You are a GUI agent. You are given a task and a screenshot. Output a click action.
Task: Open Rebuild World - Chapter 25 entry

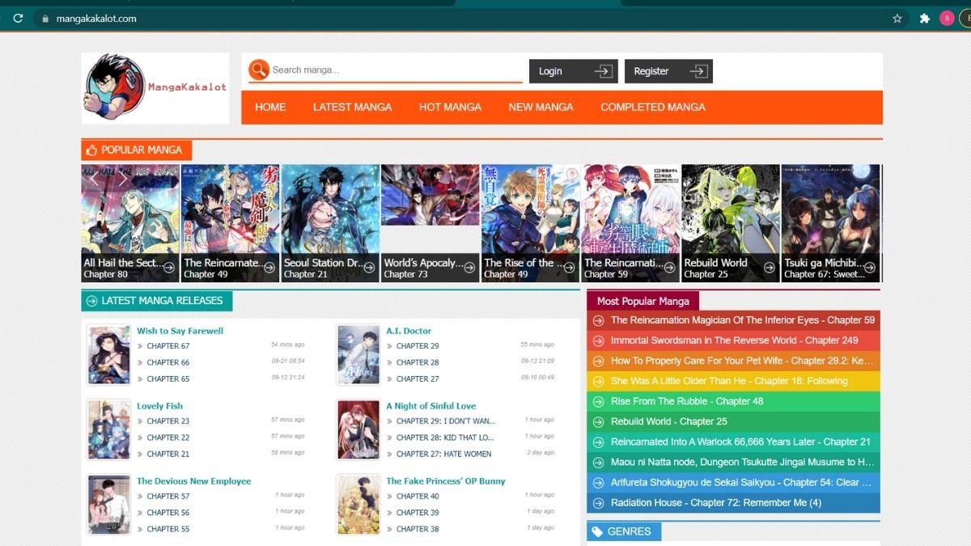668,421
